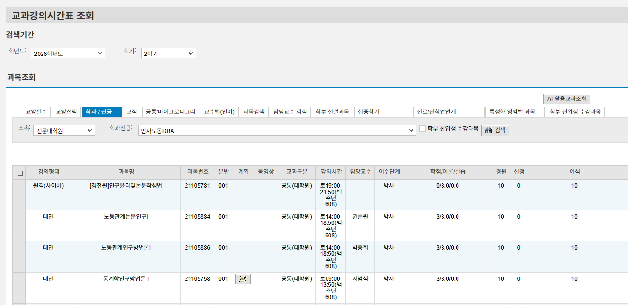The image size is (628, 305).
Task: Click course number 21105781
Action: click(198, 186)
